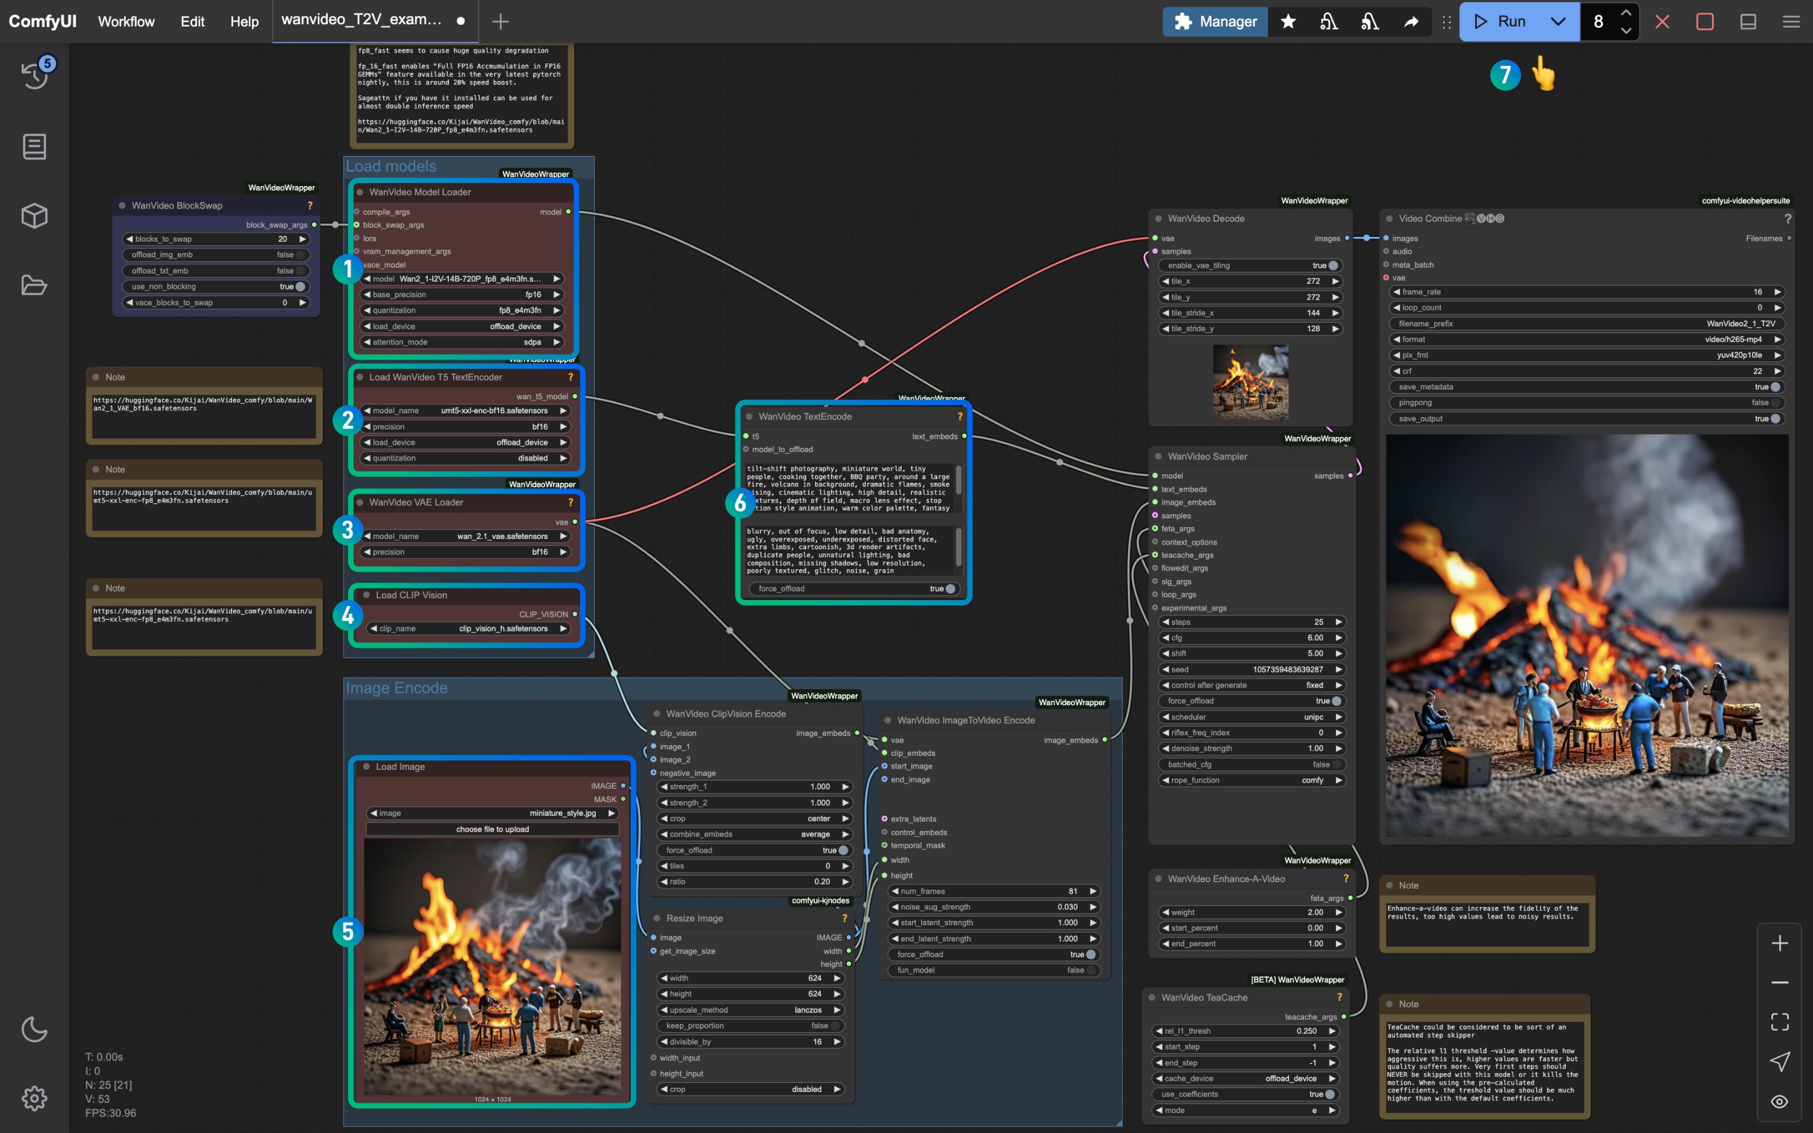
Task: Click the ComfyUI logo
Action: coord(42,21)
